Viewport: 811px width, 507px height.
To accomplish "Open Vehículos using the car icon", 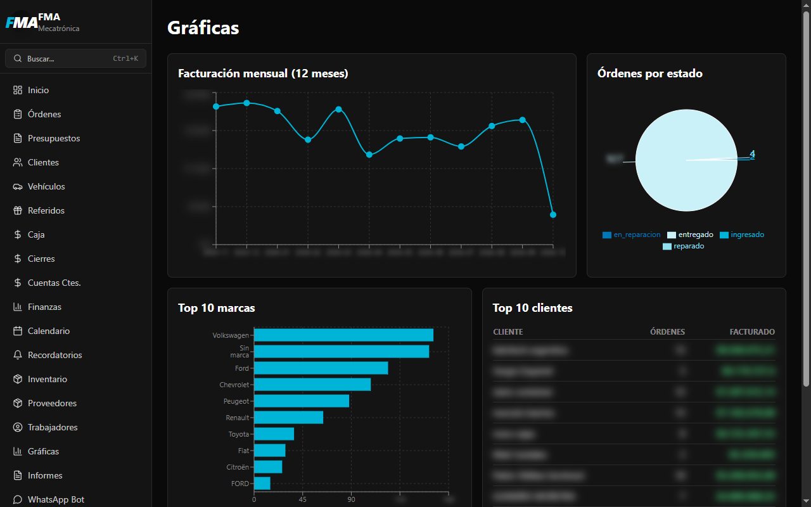I will coord(18,186).
